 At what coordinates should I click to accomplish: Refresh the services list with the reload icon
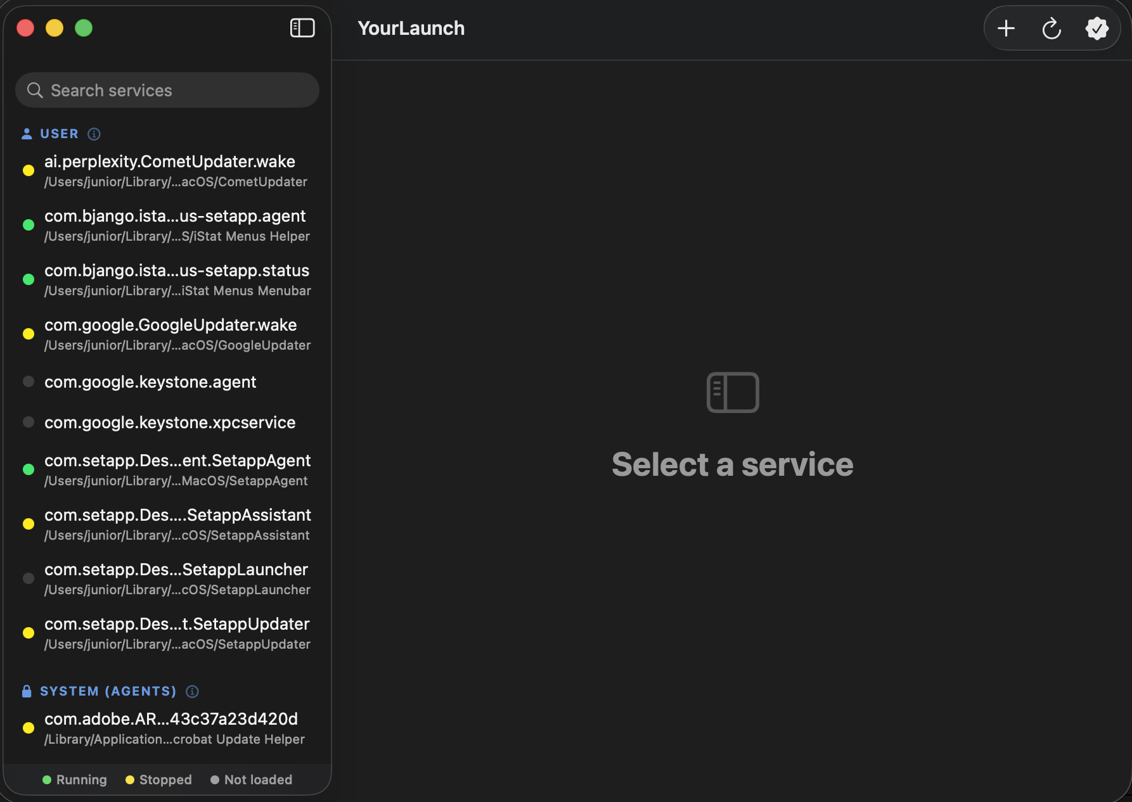1052,29
